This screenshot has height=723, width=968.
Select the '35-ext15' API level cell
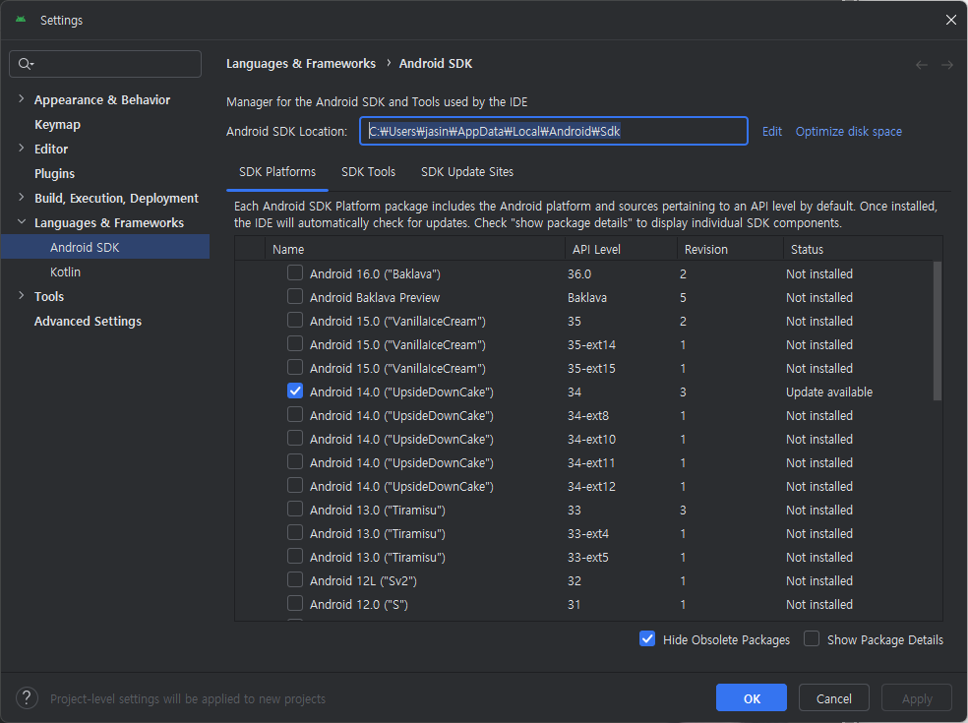[591, 369]
